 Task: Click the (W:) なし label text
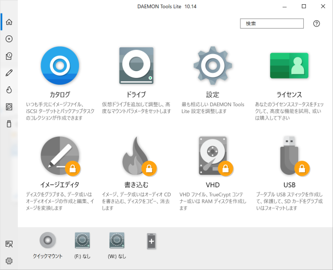(117, 256)
